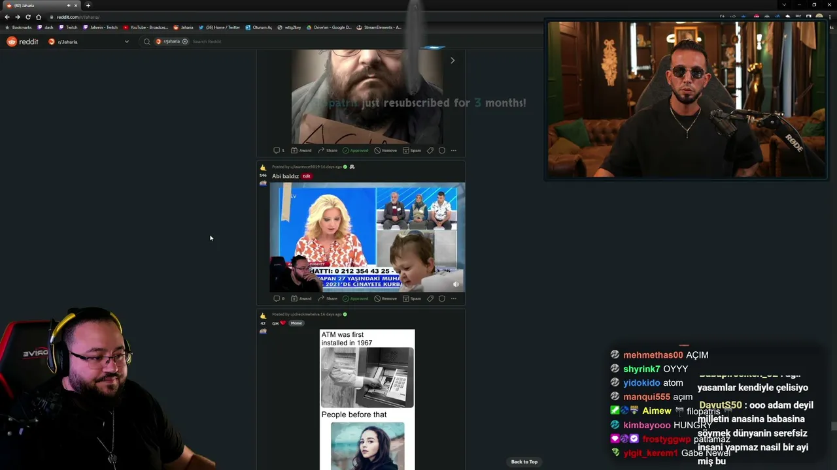Click Approved on the Abi baldız post
This screenshot has width=837, height=470.
click(x=356, y=299)
